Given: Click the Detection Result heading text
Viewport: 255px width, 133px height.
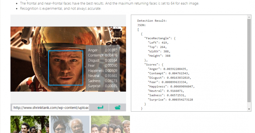Looking at the screenshot, I should coord(152,21).
